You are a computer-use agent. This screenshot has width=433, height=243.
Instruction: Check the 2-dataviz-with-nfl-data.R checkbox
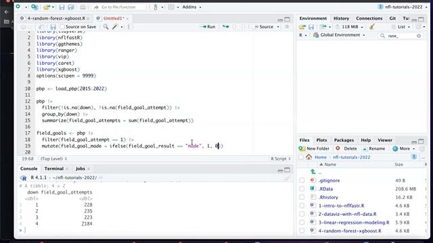[302, 214]
